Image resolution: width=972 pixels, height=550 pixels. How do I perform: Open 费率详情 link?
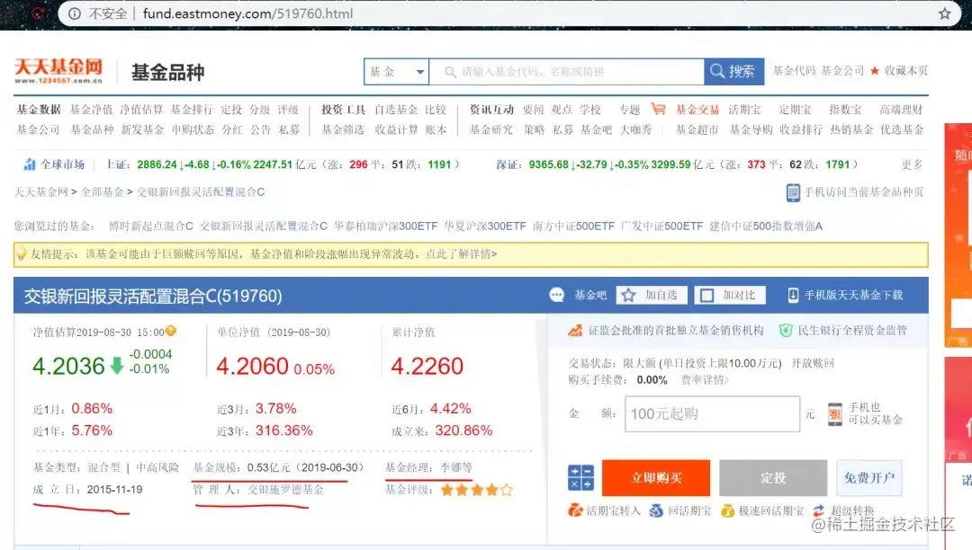tap(704, 380)
